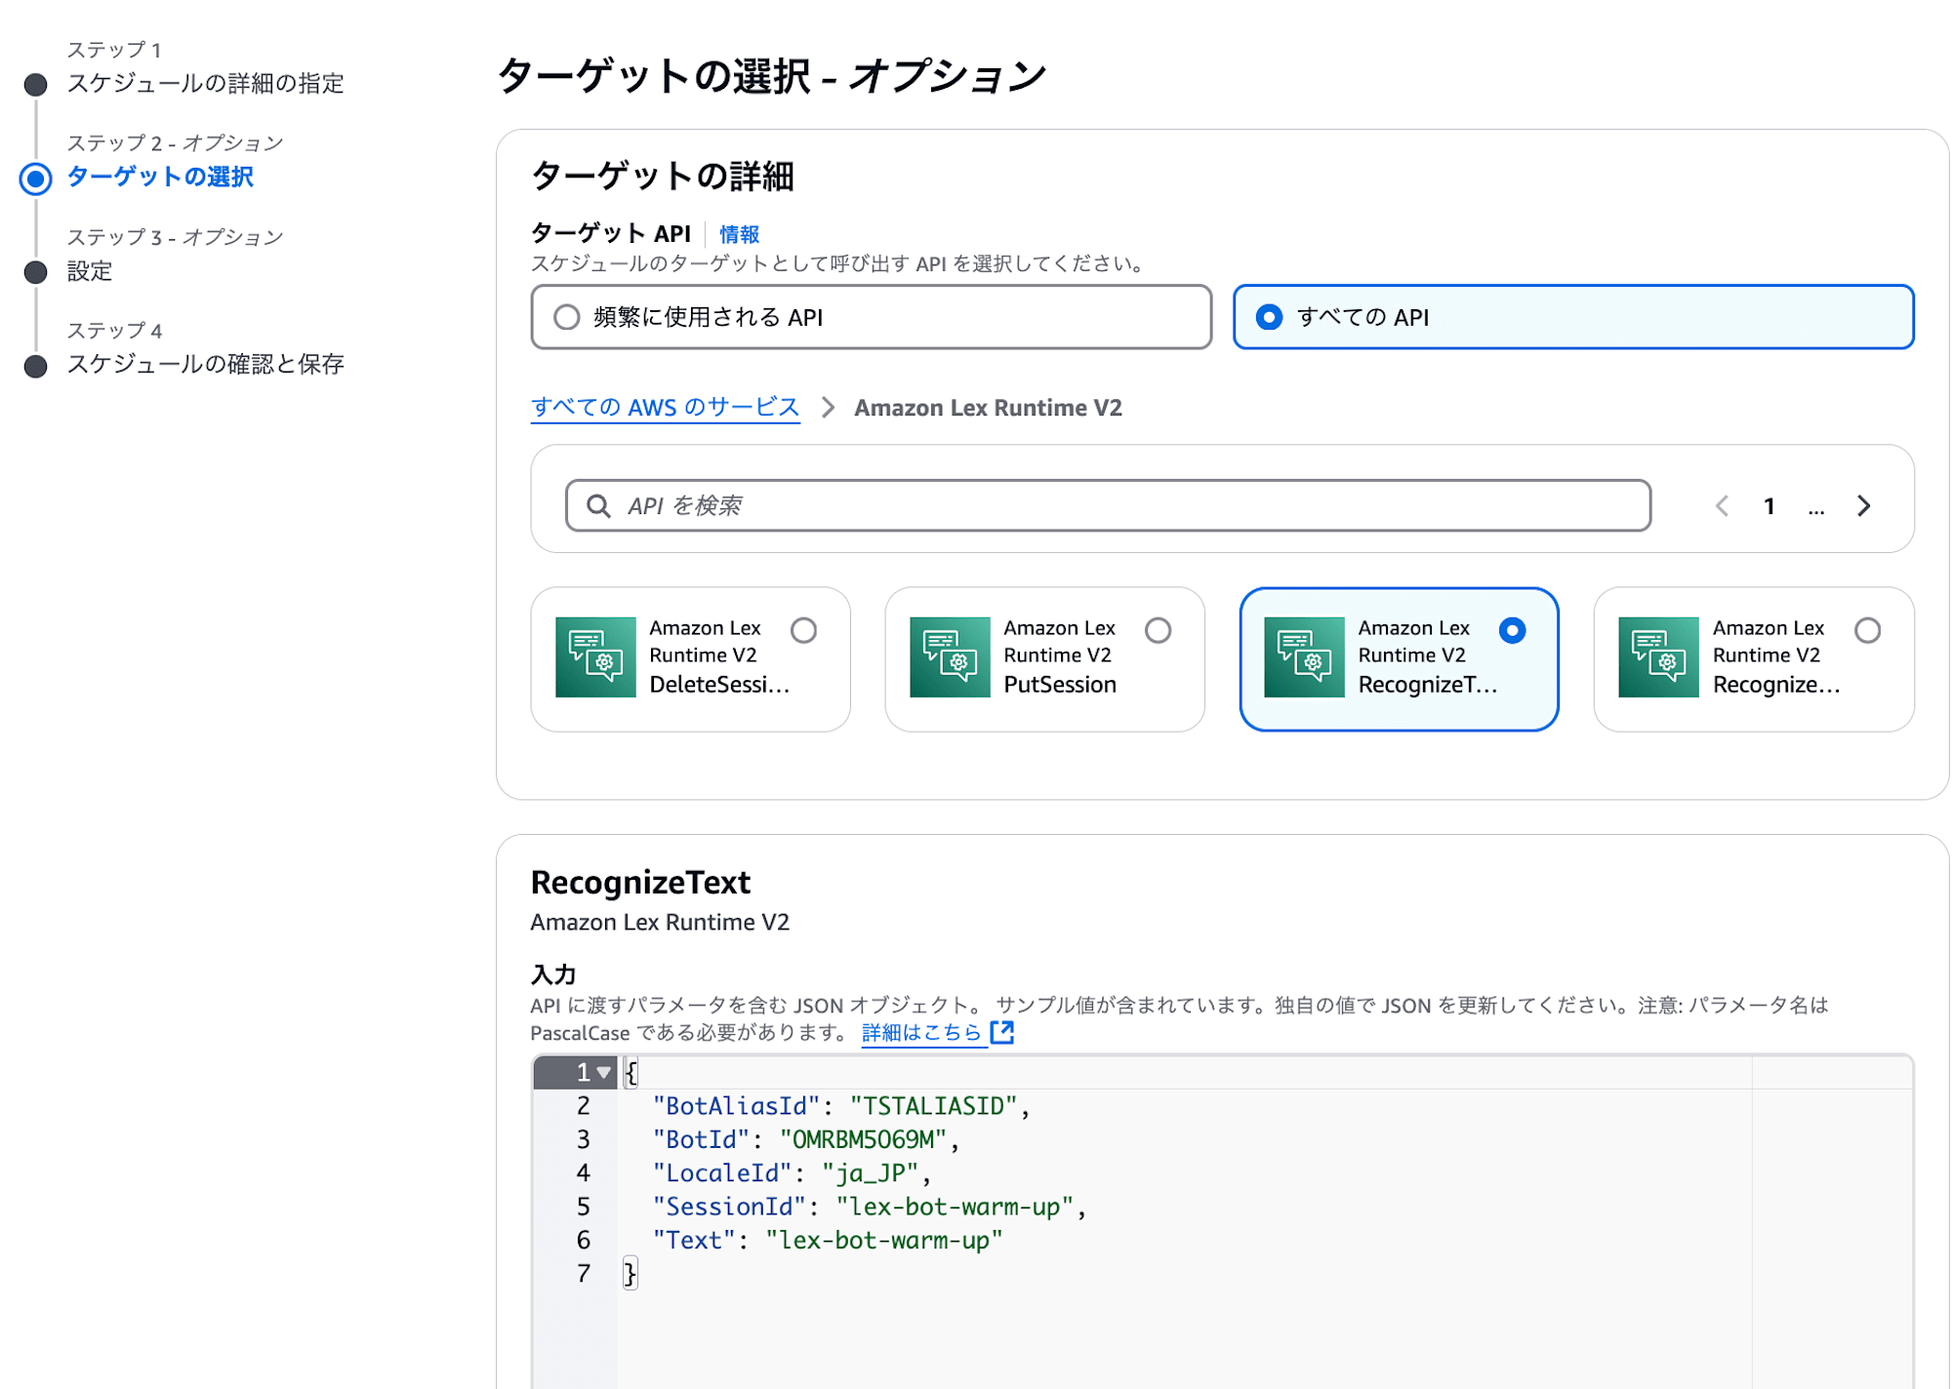The height and width of the screenshot is (1389, 1952).
Task: Go to step 3 設定
Action: pos(90,271)
